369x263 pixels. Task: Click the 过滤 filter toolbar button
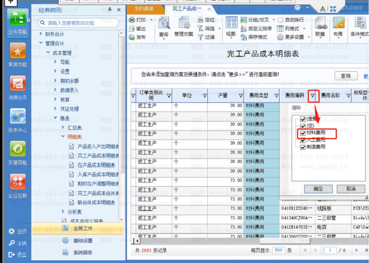pyautogui.click(x=206, y=37)
